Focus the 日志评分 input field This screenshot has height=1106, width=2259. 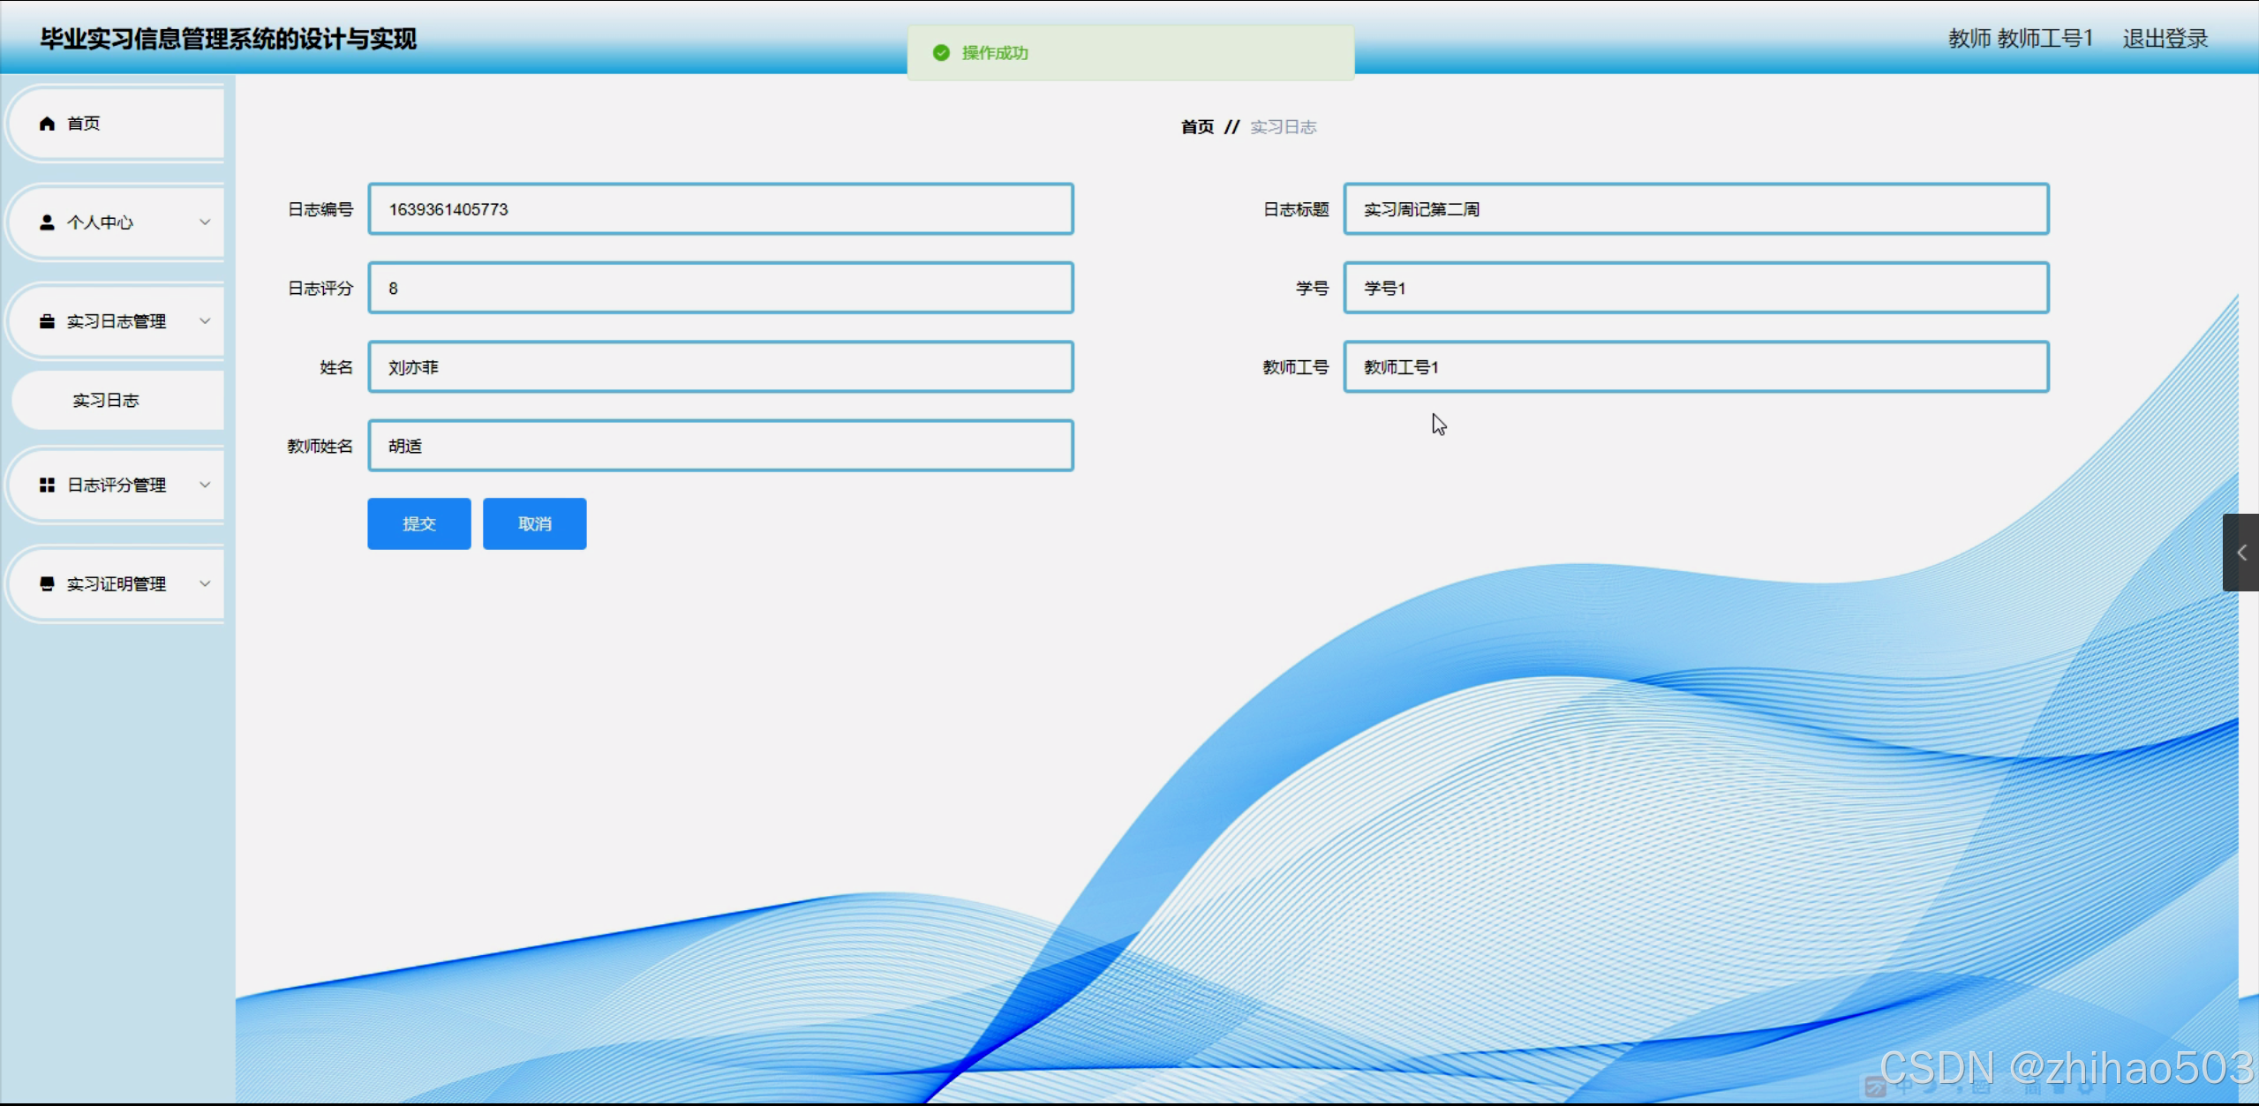click(720, 289)
